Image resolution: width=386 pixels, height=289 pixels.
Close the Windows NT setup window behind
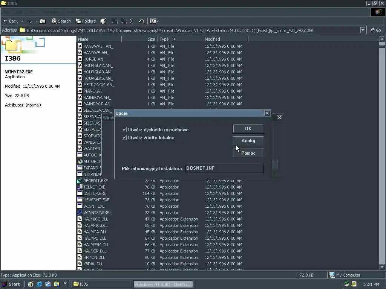click(279, 117)
